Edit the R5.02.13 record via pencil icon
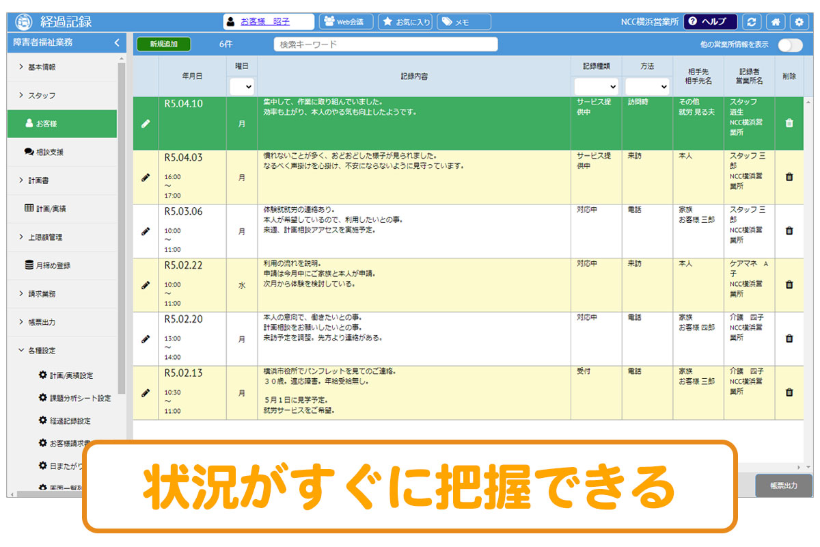This screenshot has height=547, width=820. tap(146, 393)
